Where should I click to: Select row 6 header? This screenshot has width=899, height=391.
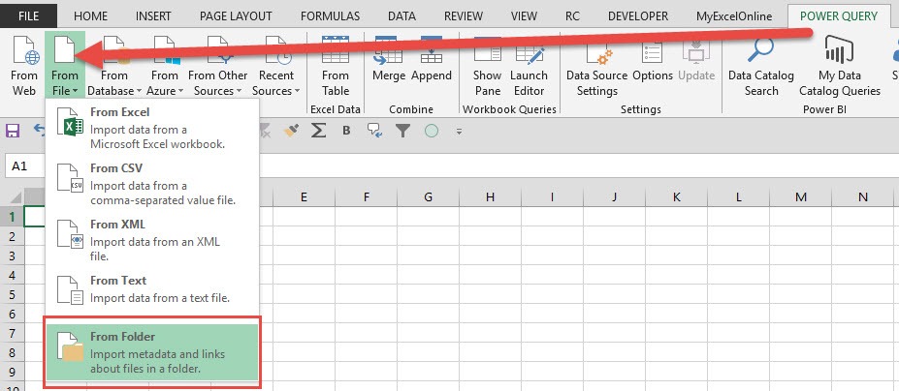click(x=12, y=314)
